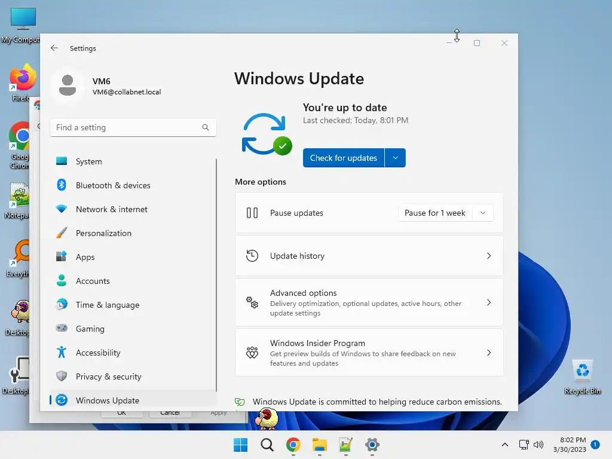This screenshot has height=459, width=612.
Task: Open the Recycle Bin desktop icon
Action: (x=582, y=377)
